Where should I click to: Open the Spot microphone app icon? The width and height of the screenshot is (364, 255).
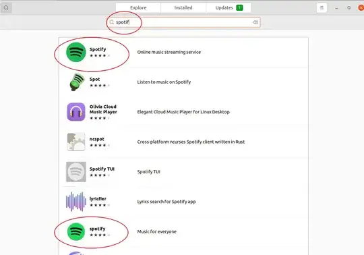coord(77,82)
